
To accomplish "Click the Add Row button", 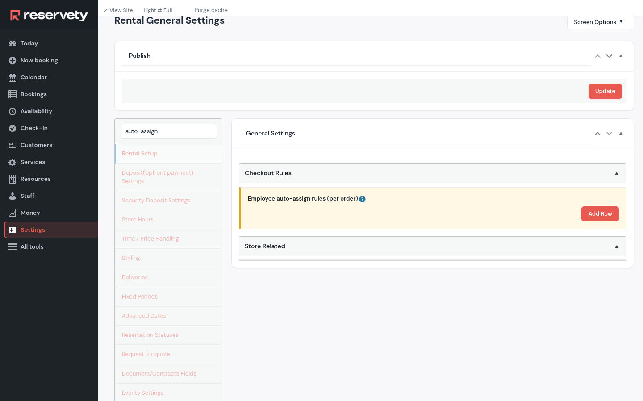I will [600, 214].
